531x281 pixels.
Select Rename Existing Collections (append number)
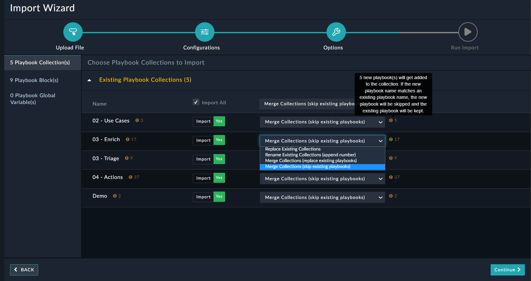322,155
